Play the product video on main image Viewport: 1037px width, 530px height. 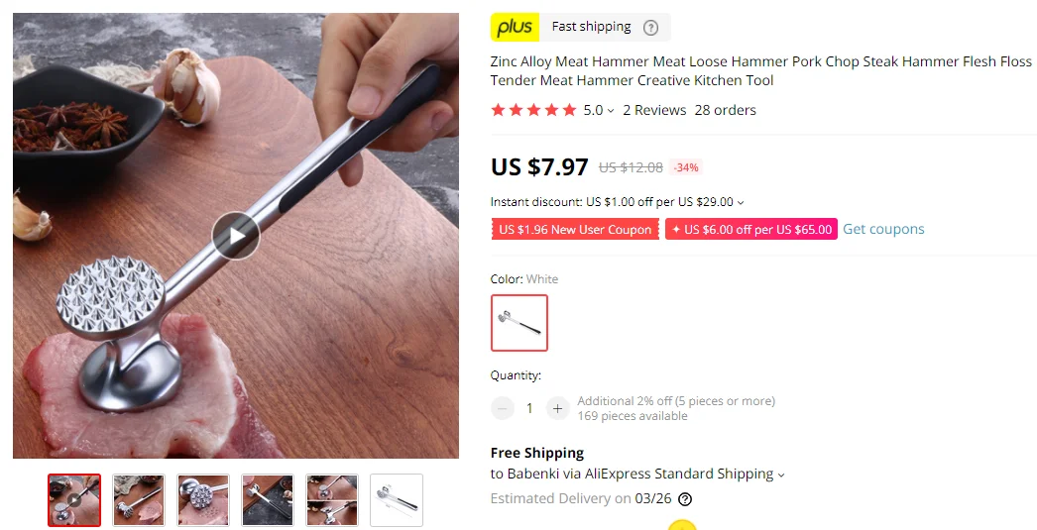236,236
